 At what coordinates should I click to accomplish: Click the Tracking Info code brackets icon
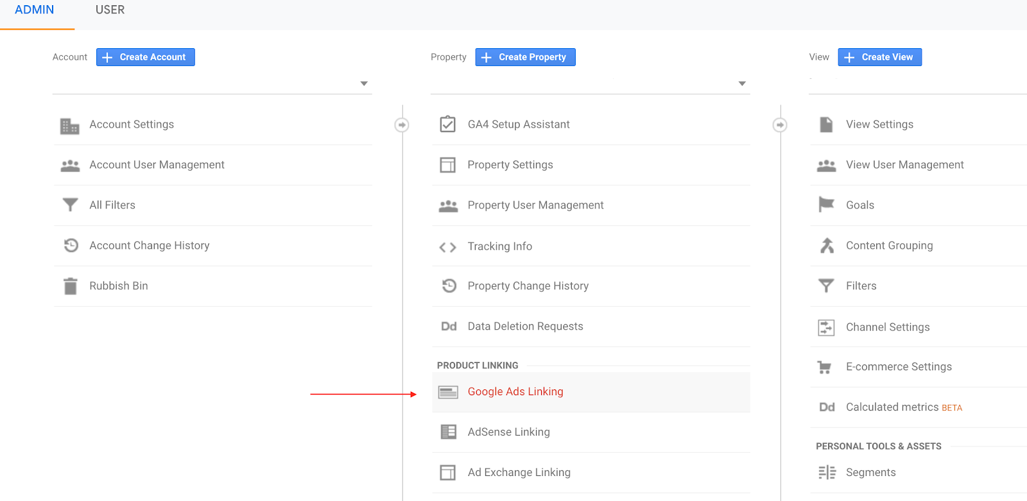click(447, 247)
